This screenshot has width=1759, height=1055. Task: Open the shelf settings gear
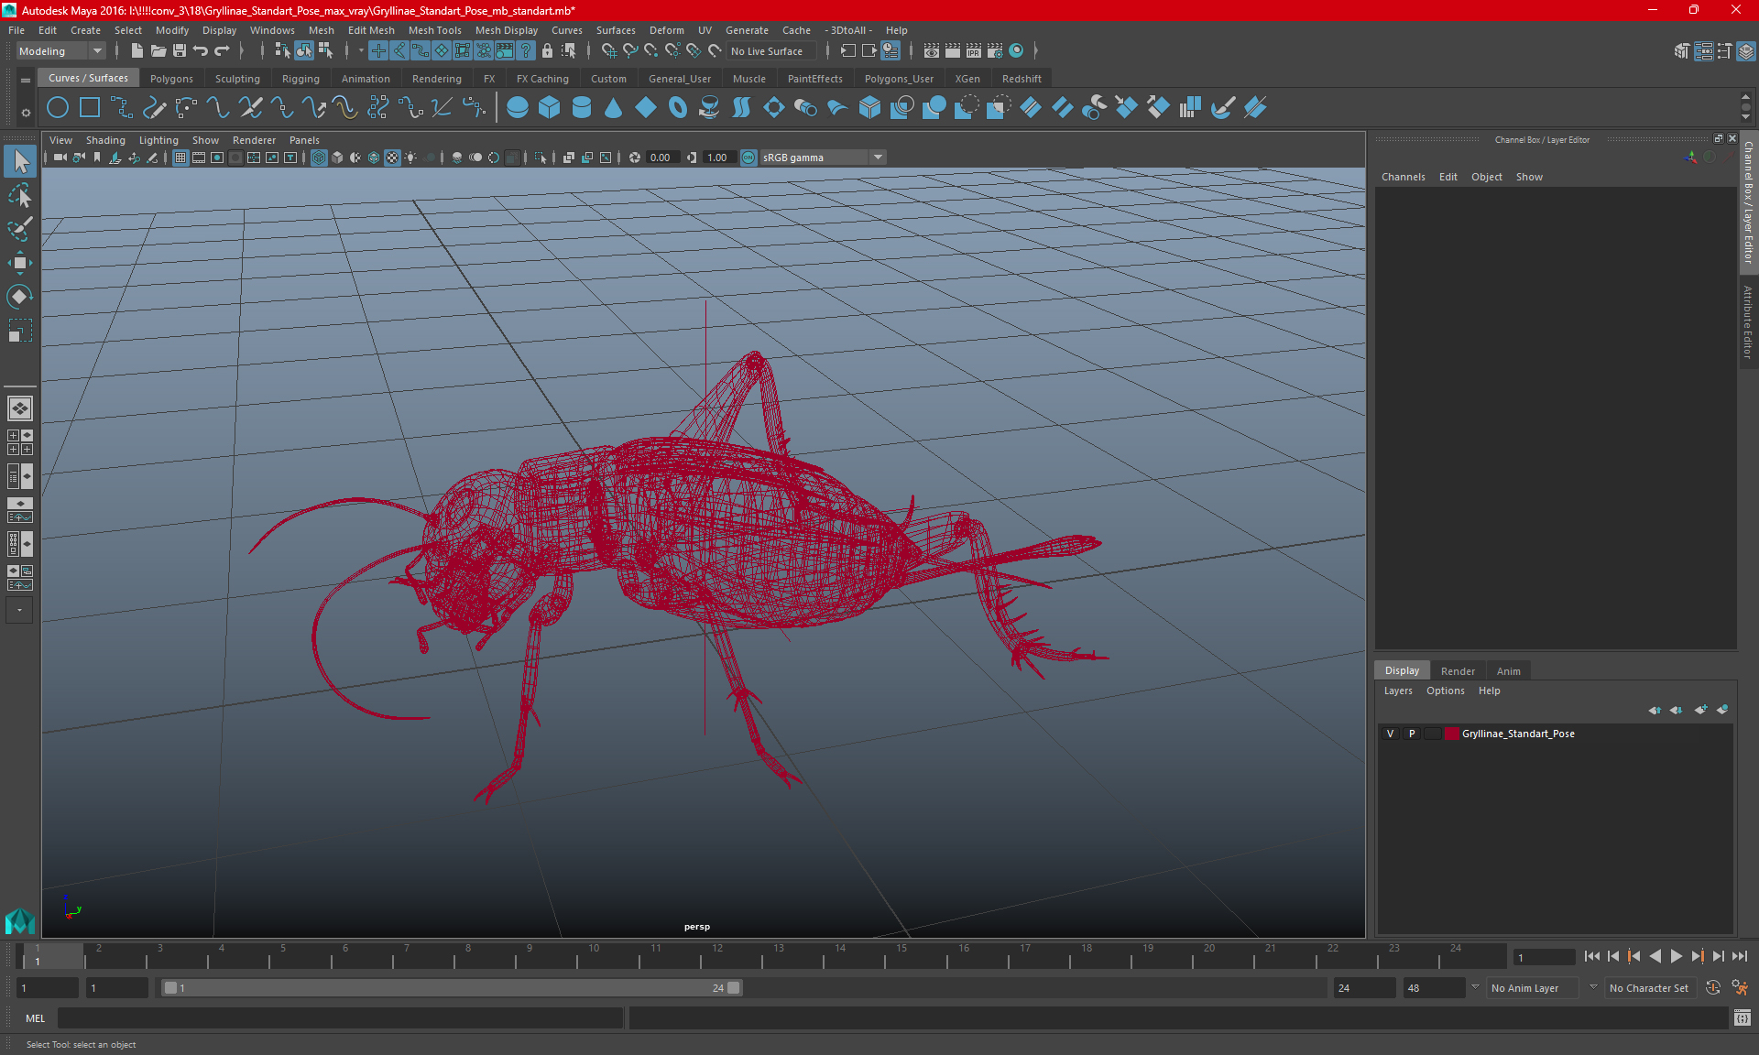coord(26,113)
